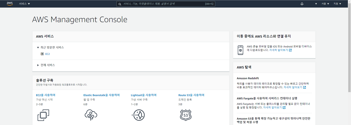Click the Route 53 shield icon

[x=186, y=115]
